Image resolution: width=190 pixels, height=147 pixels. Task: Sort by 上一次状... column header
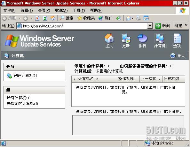pyautogui.click(x=151, y=79)
